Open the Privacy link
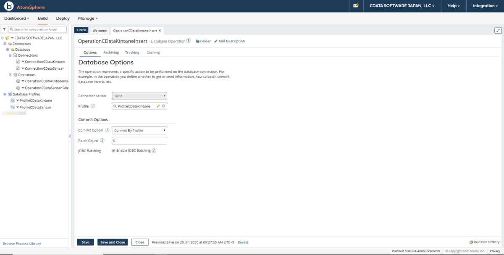Image resolution: width=504 pixels, height=255 pixels. [x=495, y=251]
